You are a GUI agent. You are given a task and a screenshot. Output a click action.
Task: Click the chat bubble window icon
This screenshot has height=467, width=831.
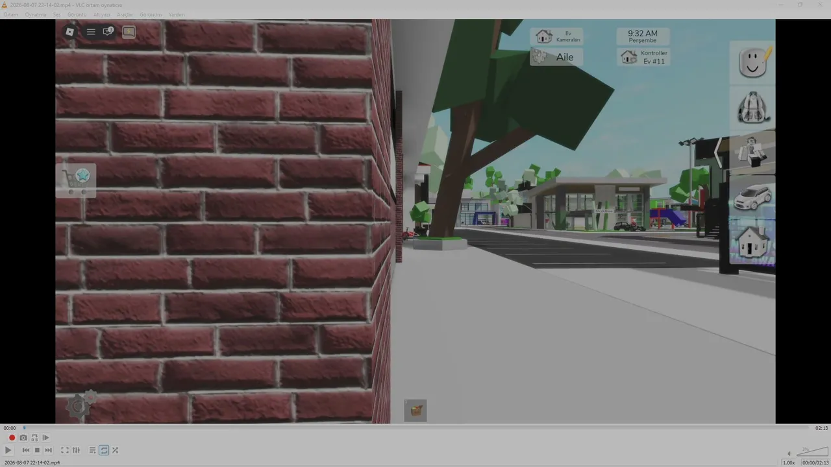point(129,32)
